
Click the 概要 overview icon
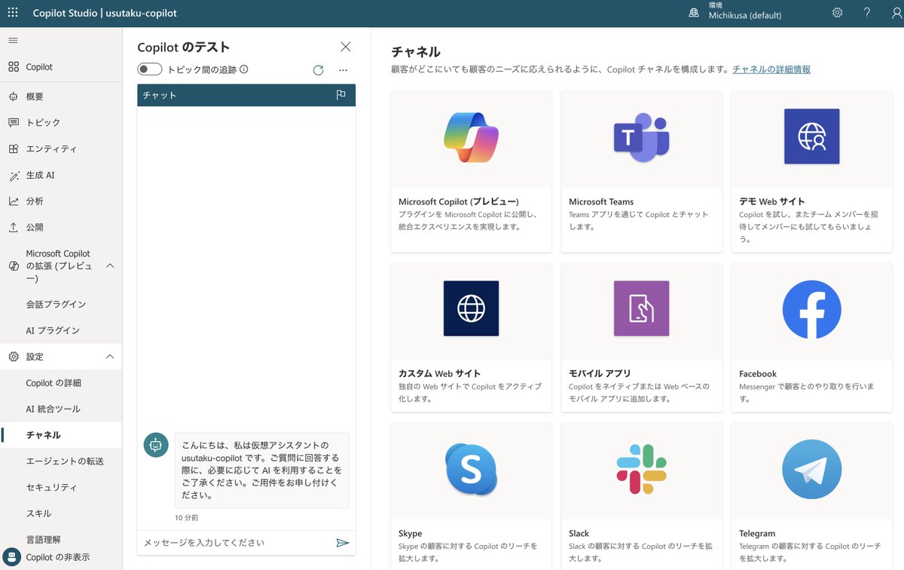14,97
